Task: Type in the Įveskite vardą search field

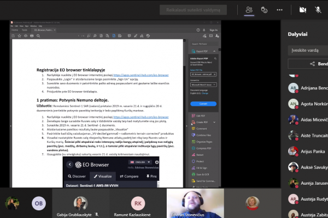Action: pyautogui.click(x=308, y=50)
